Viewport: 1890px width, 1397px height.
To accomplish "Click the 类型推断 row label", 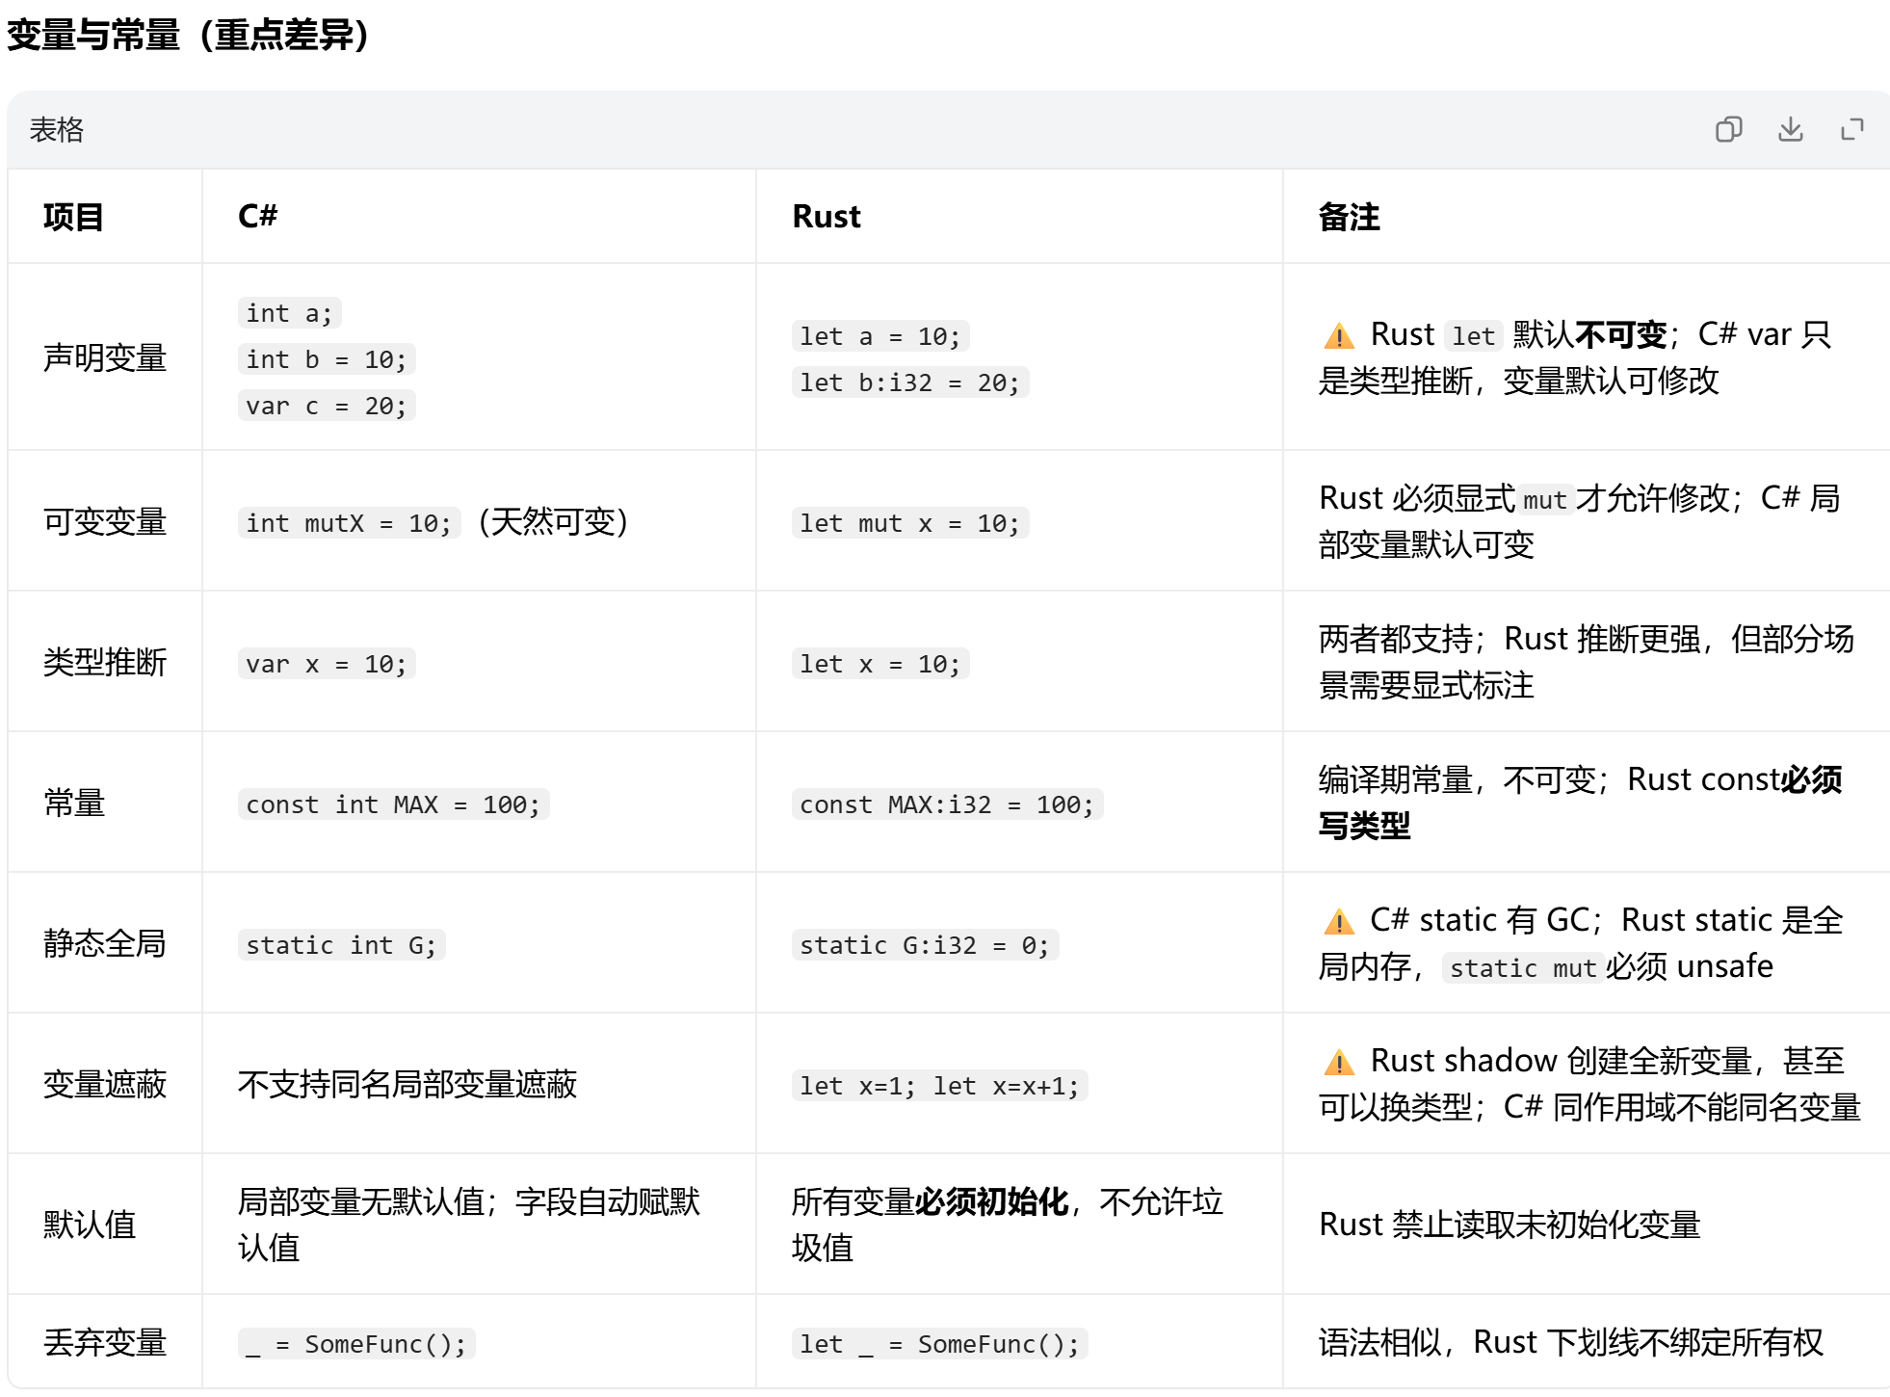I will (105, 662).
